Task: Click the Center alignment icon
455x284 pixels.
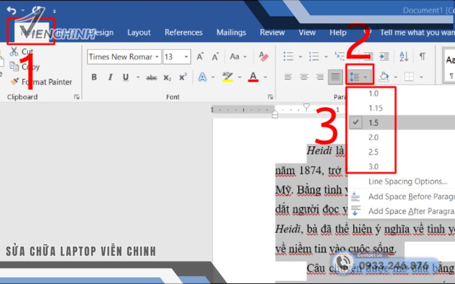Action: (x=304, y=77)
